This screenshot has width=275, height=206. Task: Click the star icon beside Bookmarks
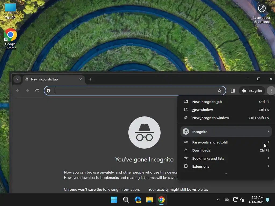(186, 158)
